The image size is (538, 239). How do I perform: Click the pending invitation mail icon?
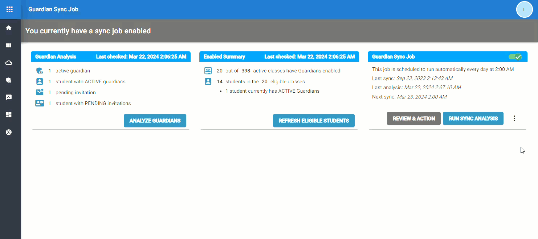[40, 92]
